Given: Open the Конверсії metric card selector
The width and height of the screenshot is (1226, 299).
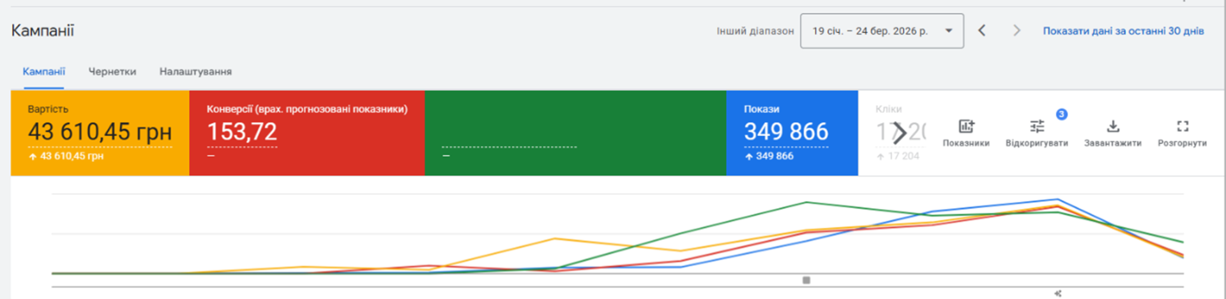Looking at the screenshot, I should click(306, 133).
